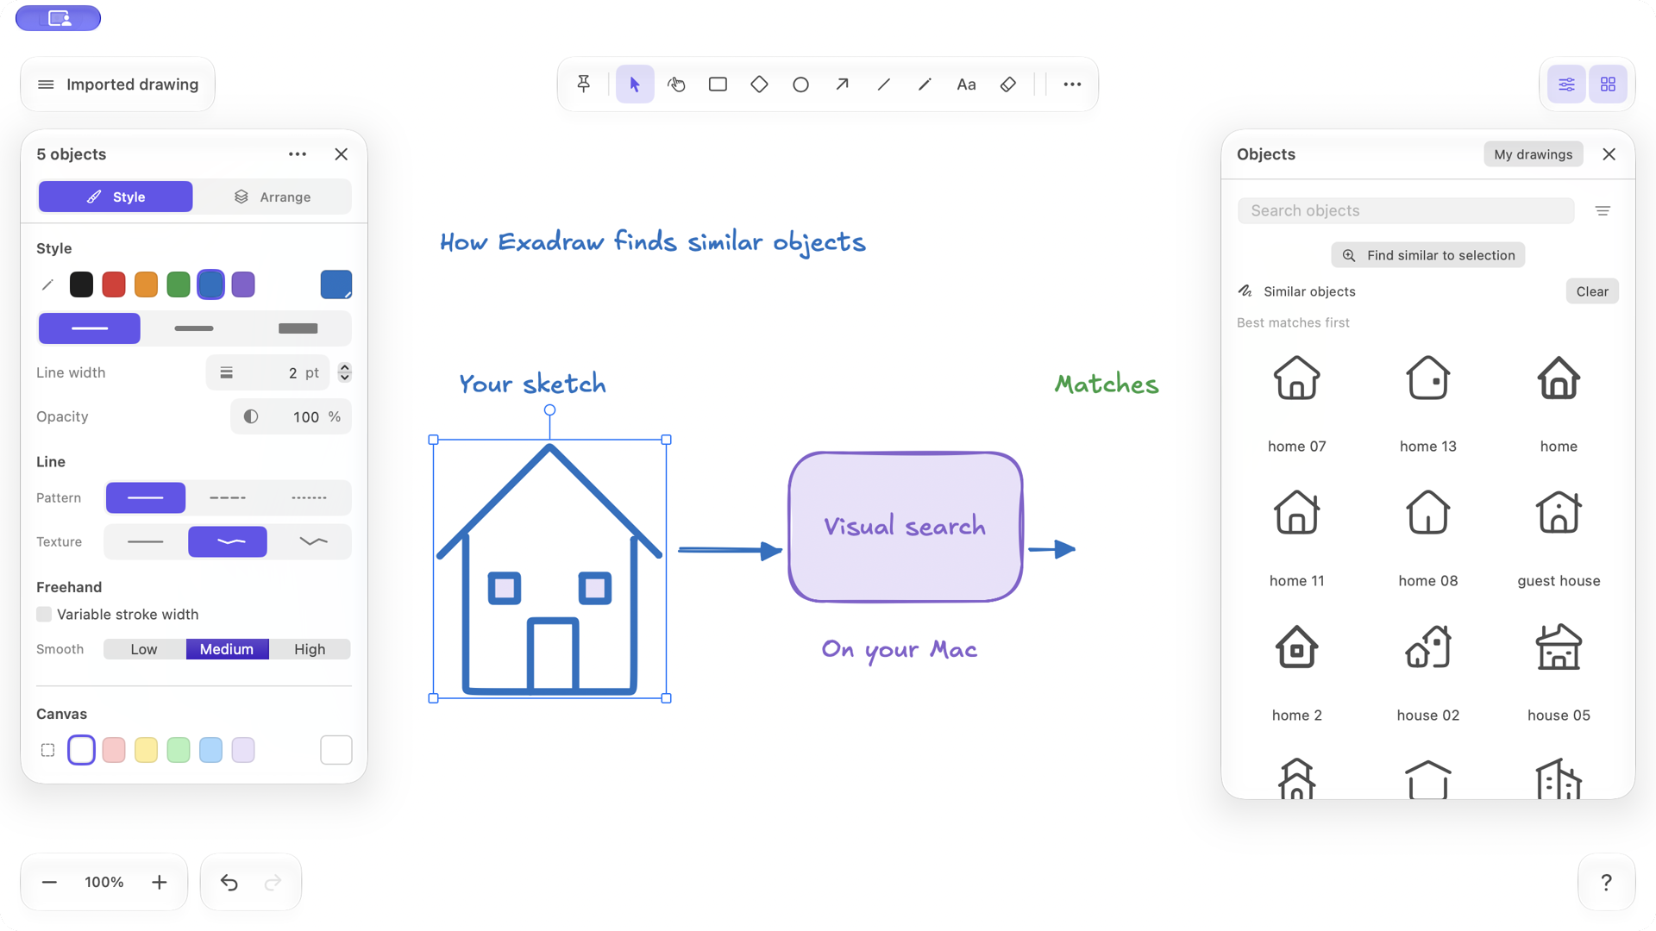Image resolution: width=1656 pixels, height=931 pixels.
Task: Switch to the Arrange tab
Action: 273,197
